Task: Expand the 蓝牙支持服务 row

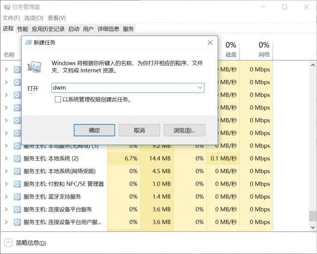Action: tap(6, 197)
